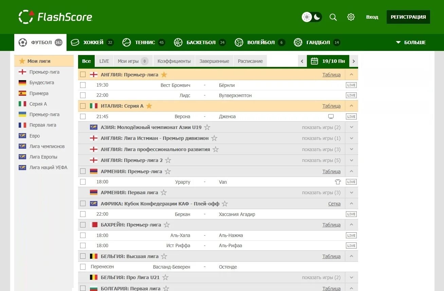Click shirt icon on Урарту match

[x=338, y=182]
